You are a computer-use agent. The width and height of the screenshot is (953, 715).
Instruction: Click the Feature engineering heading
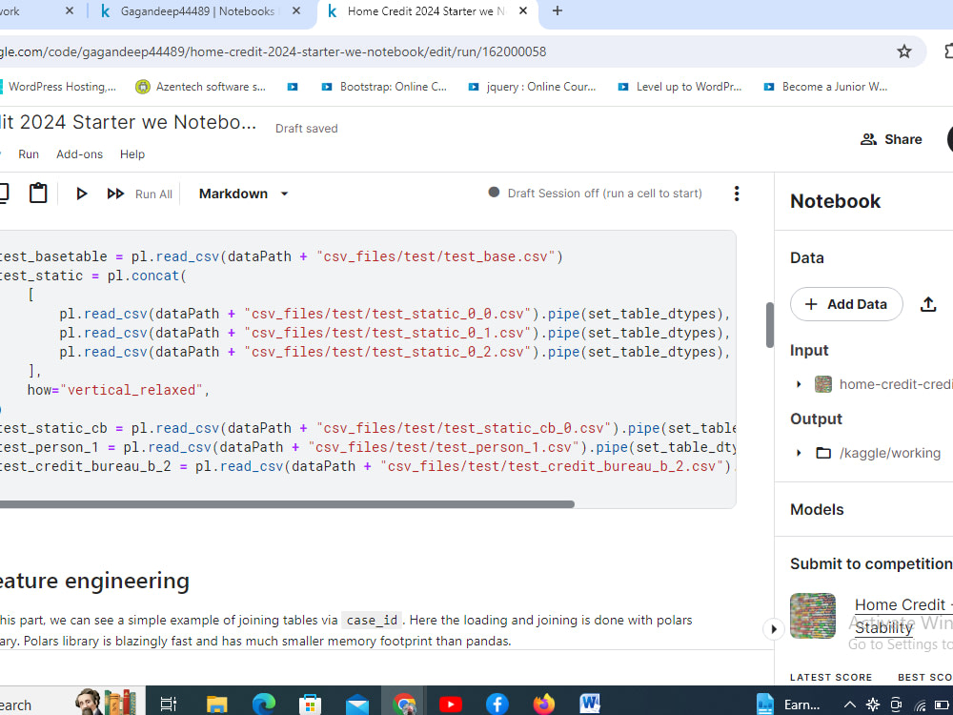[94, 582]
